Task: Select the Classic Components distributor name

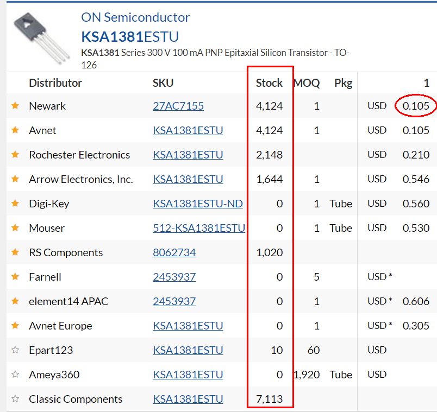Action: (76, 399)
